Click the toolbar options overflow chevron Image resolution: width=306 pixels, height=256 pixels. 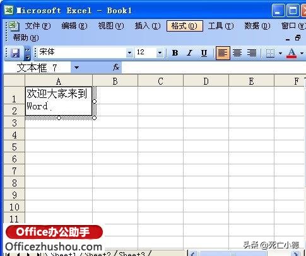27,53
